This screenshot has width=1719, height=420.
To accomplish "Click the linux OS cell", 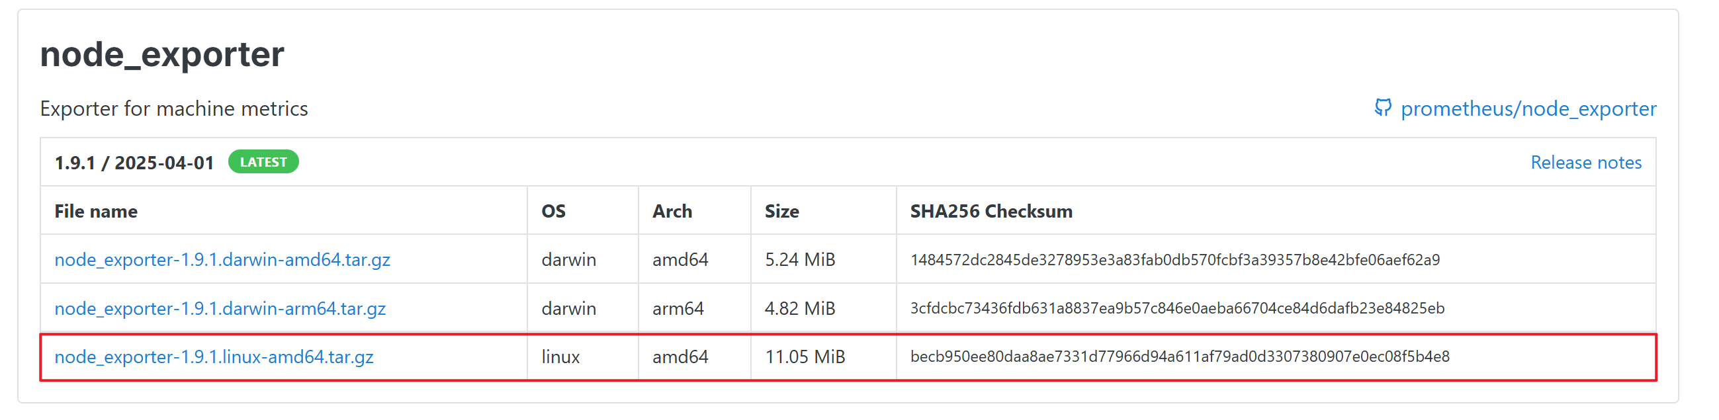I will tap(560, 357).
